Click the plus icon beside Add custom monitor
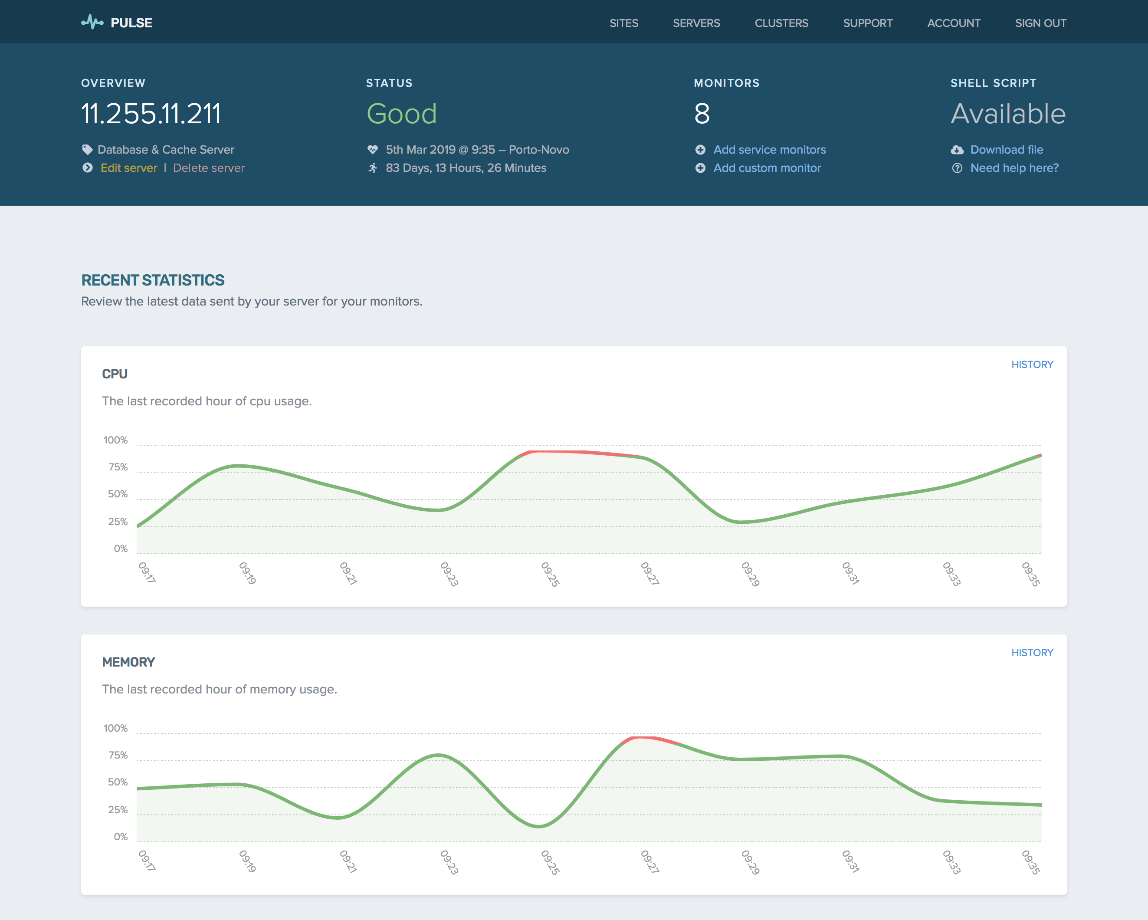The height and width of the screenshot is (920, 1148). (x=700, y=168)
